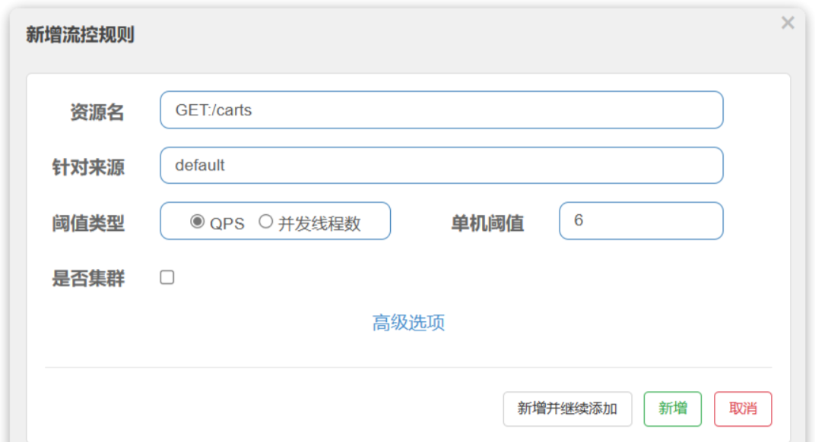Click the QPS option label text
Viewport: 815px width, 442px height.
(x=227, y=223)
